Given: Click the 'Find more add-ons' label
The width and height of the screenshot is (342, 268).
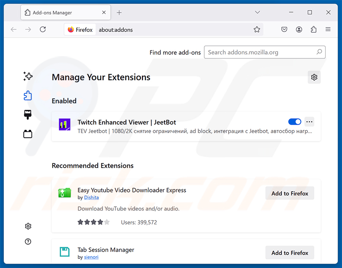Looking at the screenshot, I should [175, 52].
